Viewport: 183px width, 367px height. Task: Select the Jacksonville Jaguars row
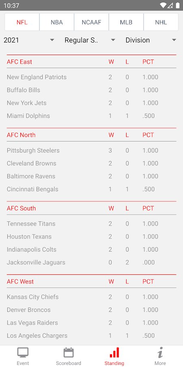(92, 262)
